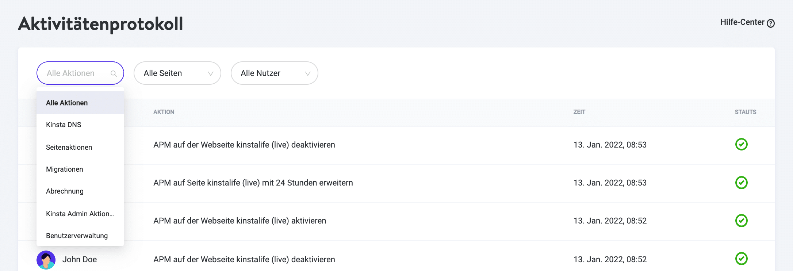Choose Kinsta DNS filter option
Viewport: 793px width, 271px height.
click(x=64, y=125)
